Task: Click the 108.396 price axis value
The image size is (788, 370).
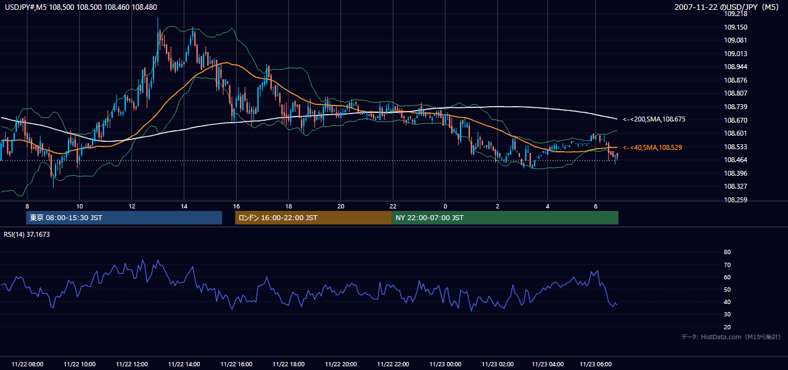Action: point(735,173)
